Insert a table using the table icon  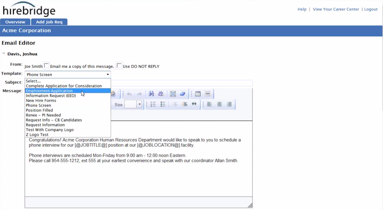tap(198, 94)
